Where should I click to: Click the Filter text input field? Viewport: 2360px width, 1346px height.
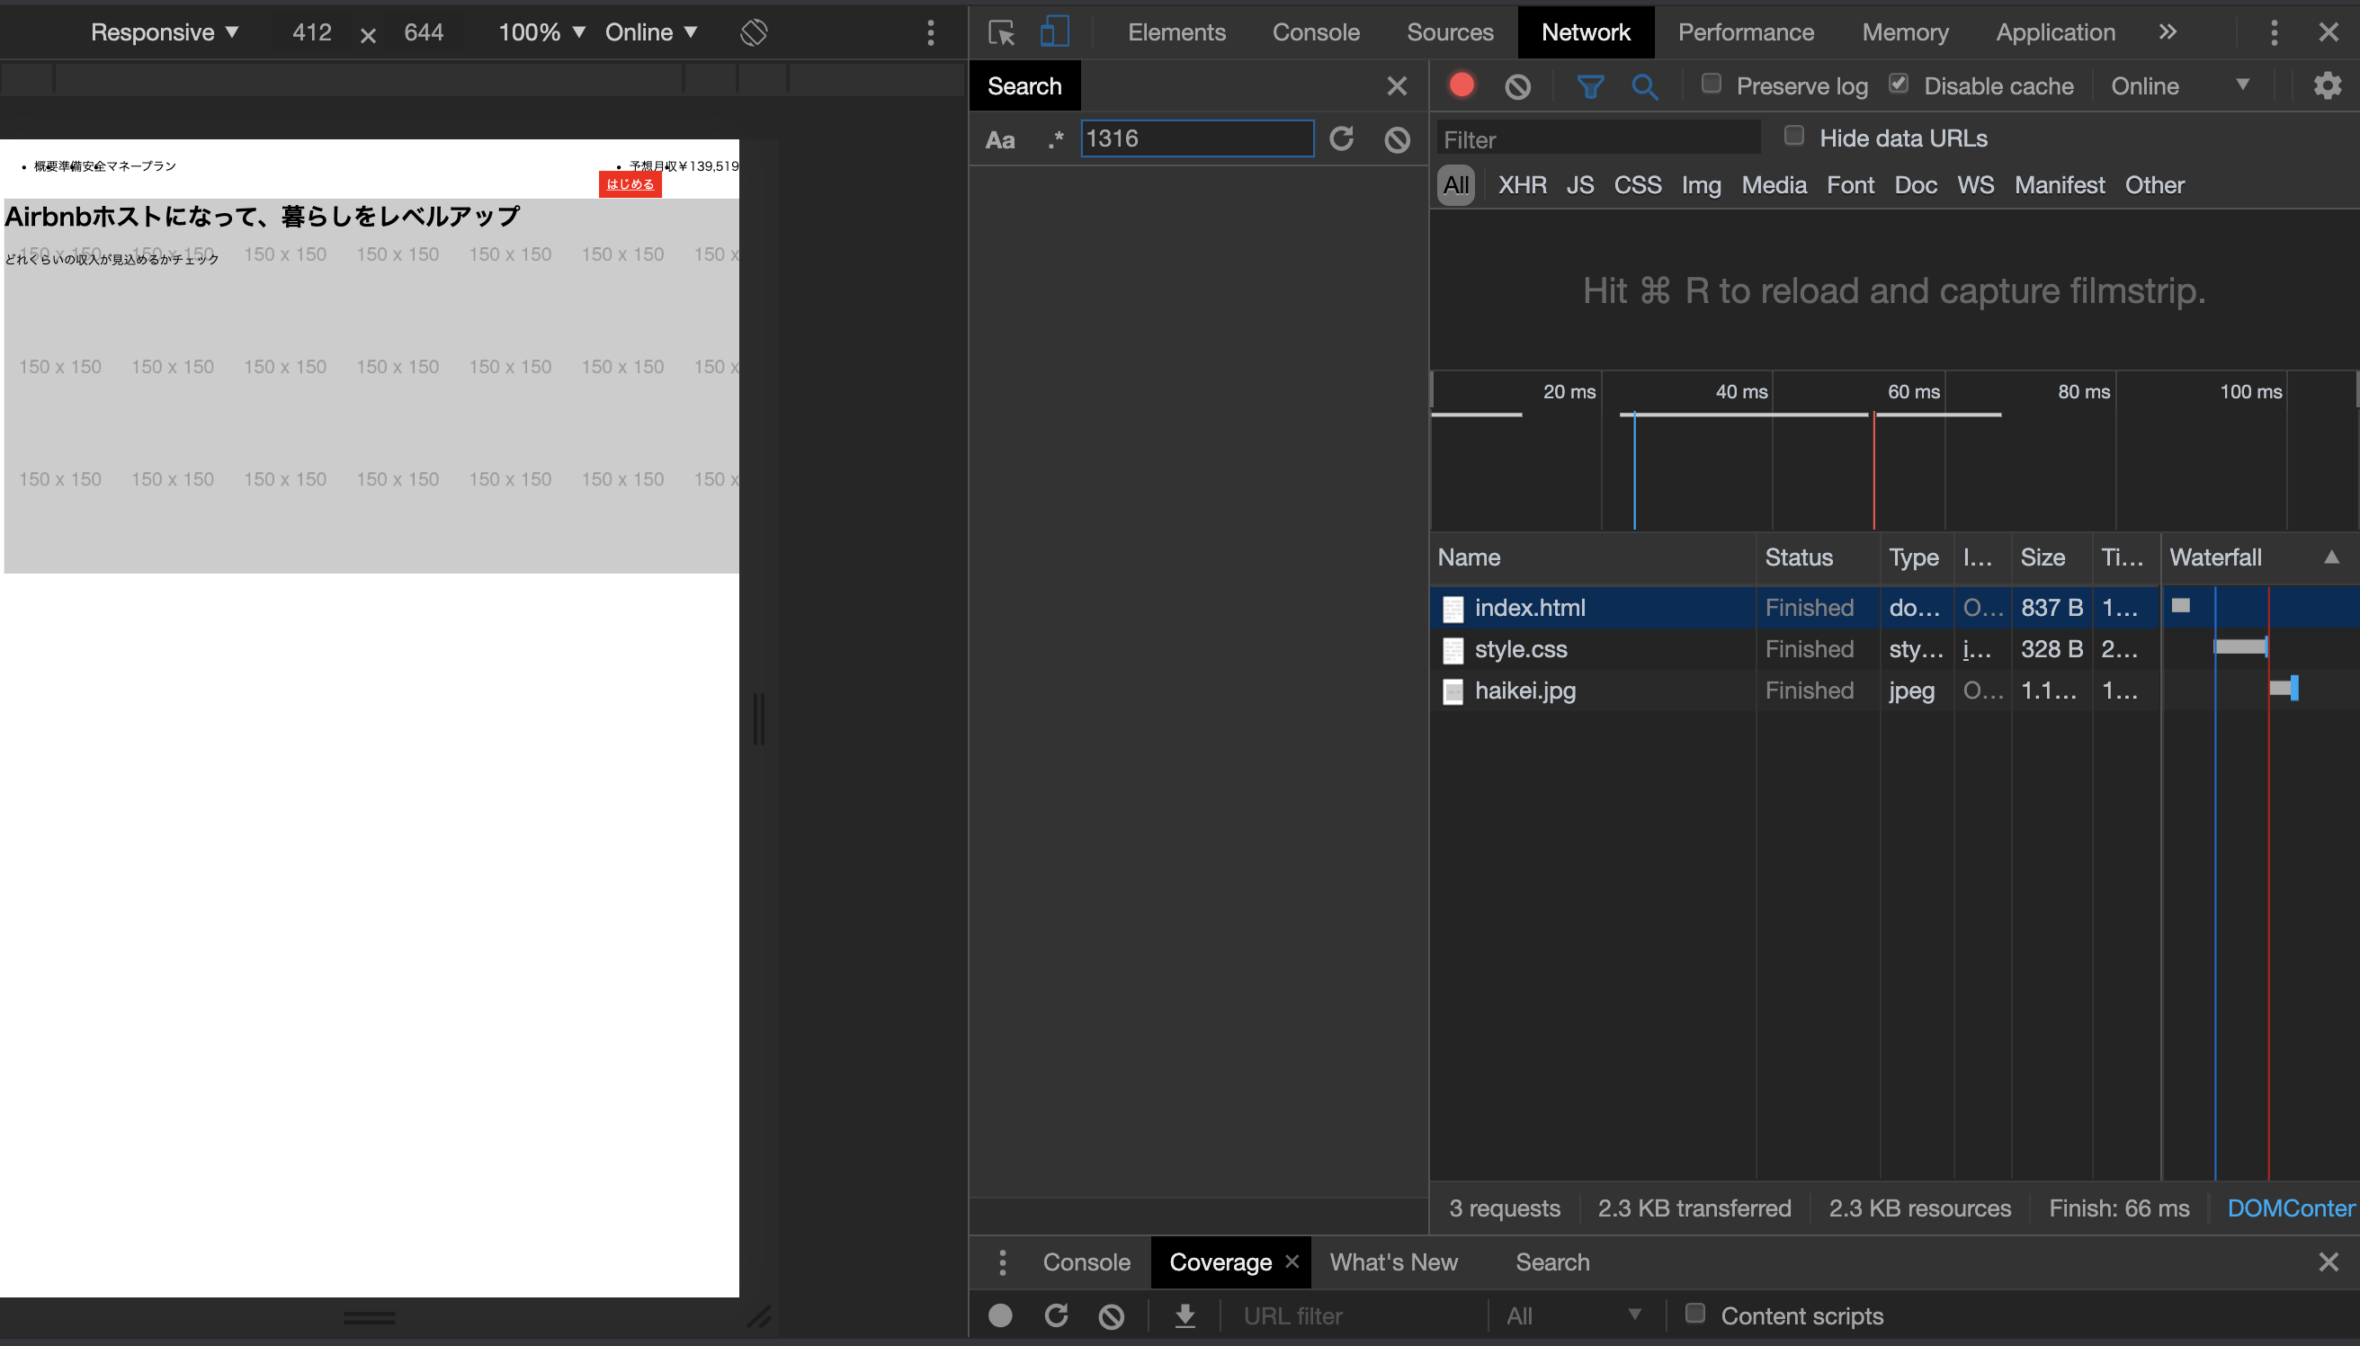pyautogui.click(x=1596, y=139)
